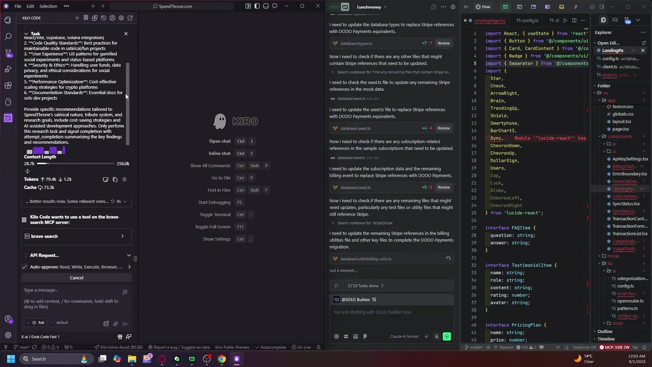
Task: Start a new chat in Trae panel
Action: 434,7
